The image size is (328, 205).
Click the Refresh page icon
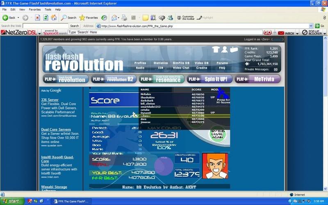(x=46, y=18)
